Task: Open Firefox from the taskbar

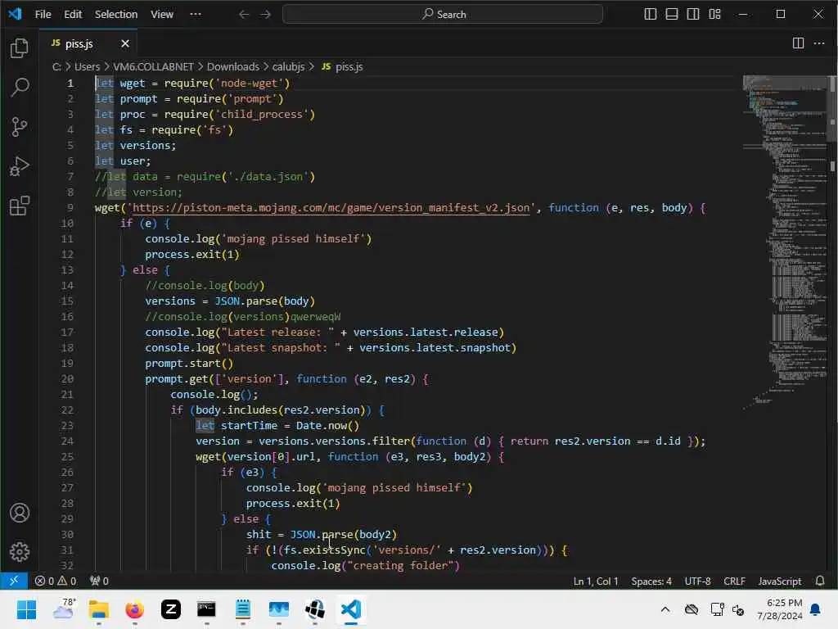Action: tap(135, 609)
